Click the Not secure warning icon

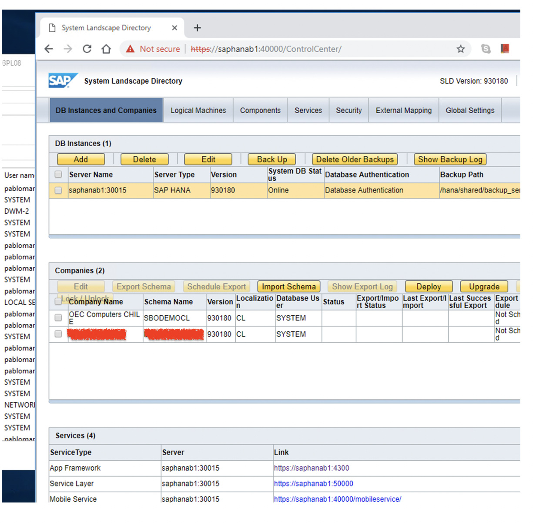tap(130, 49)
